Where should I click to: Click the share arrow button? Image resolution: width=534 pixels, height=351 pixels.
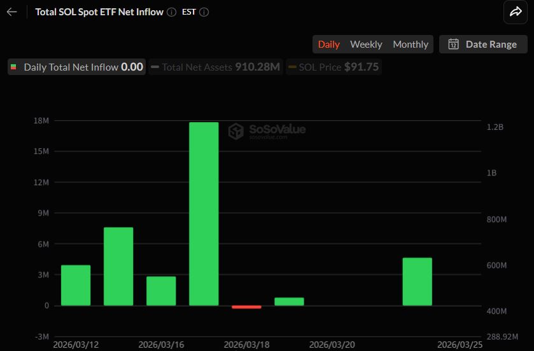(x=513, y=11)
